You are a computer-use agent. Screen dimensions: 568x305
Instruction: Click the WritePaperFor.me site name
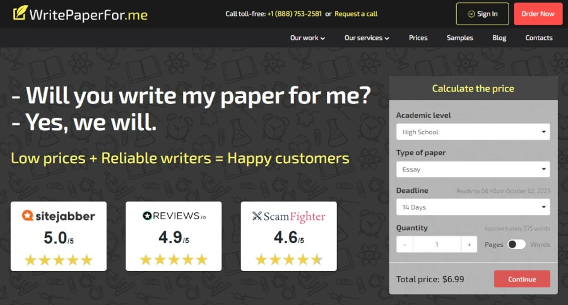pos(89,15)
